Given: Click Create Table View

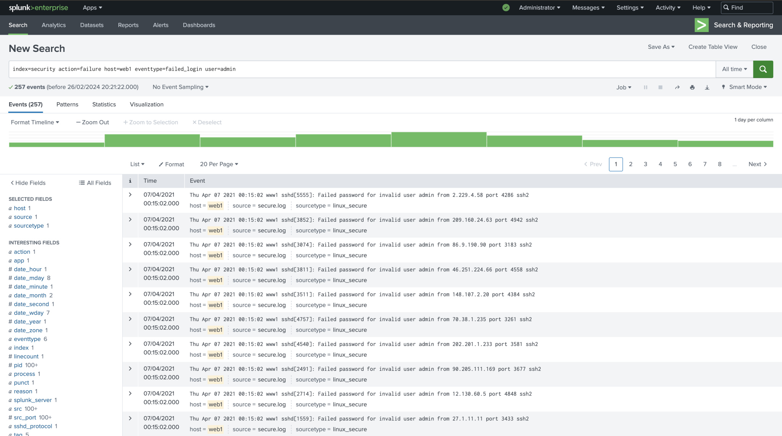Looking at the screenshot, I should click(x=713, y=47).
